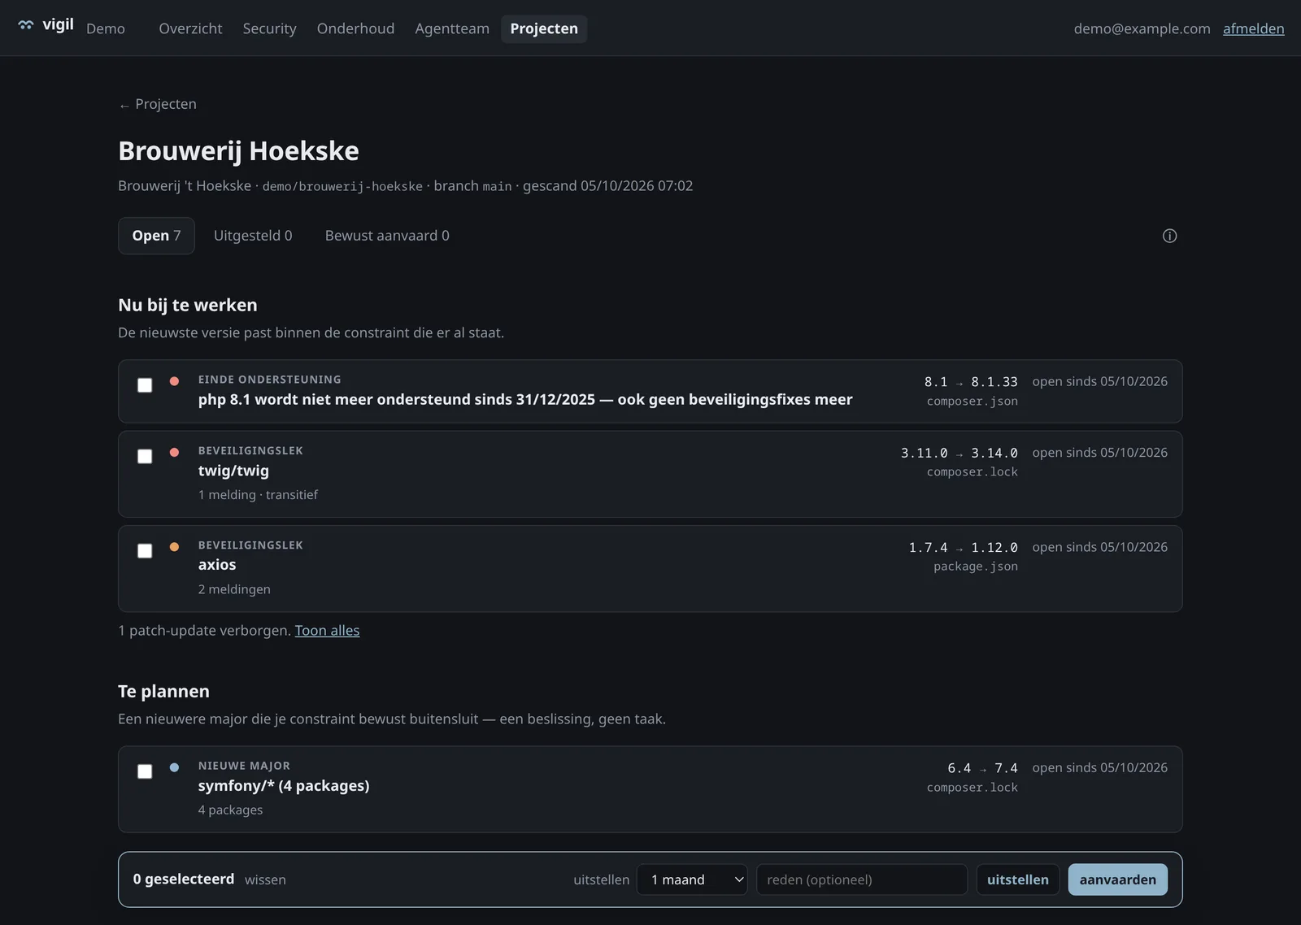Click the 0 geselecteerd counter
1301x925 pixels.
(184, 879)
